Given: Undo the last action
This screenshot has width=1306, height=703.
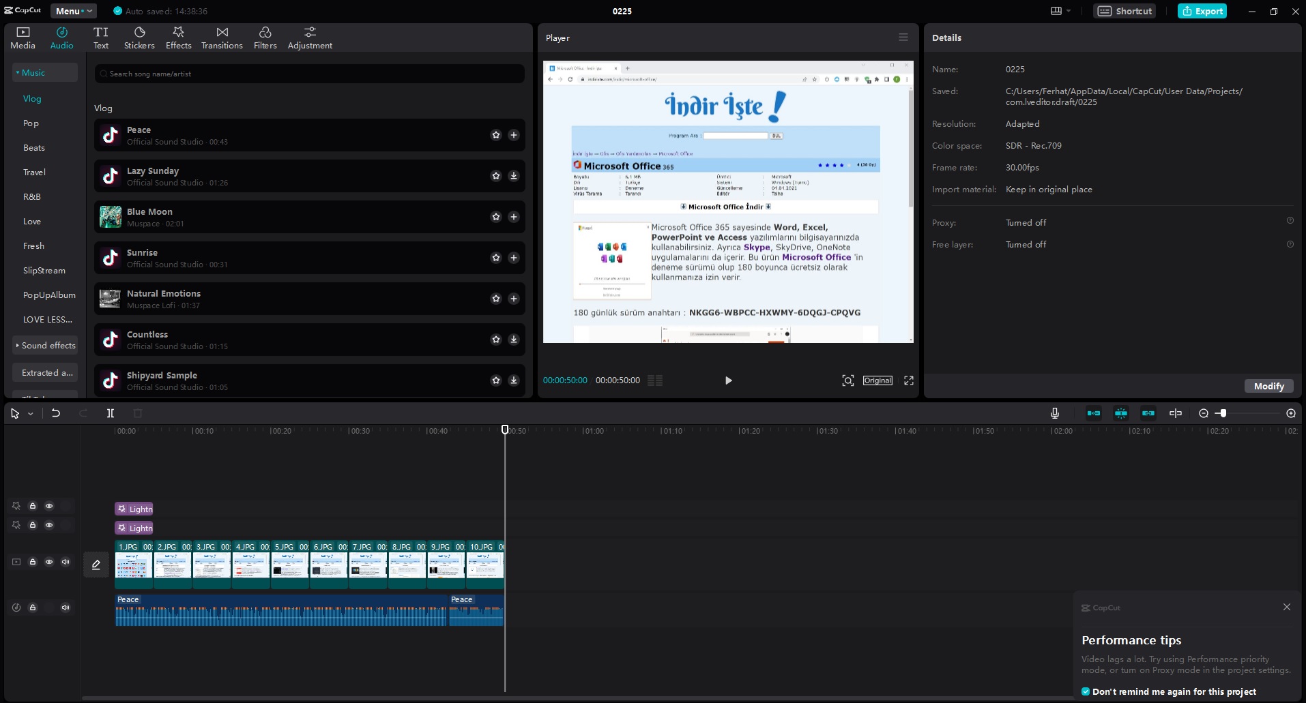Looking at the screenshot, I should click(x=56, y=413).
